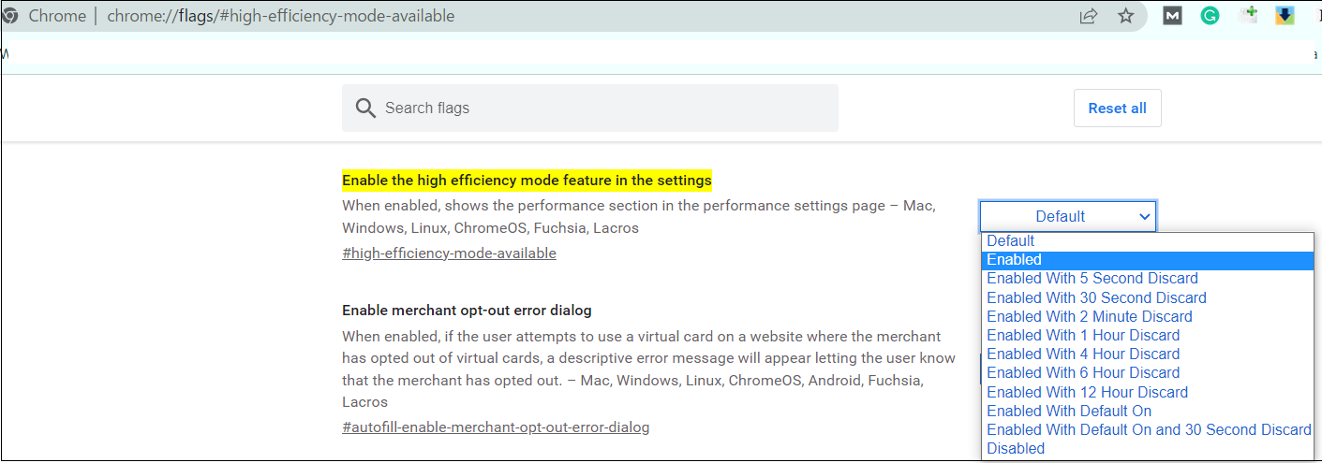Collapse the Default dropdown for high efficiency mode
This screenshot has width=1322, height=463.
pos(1068,216)
